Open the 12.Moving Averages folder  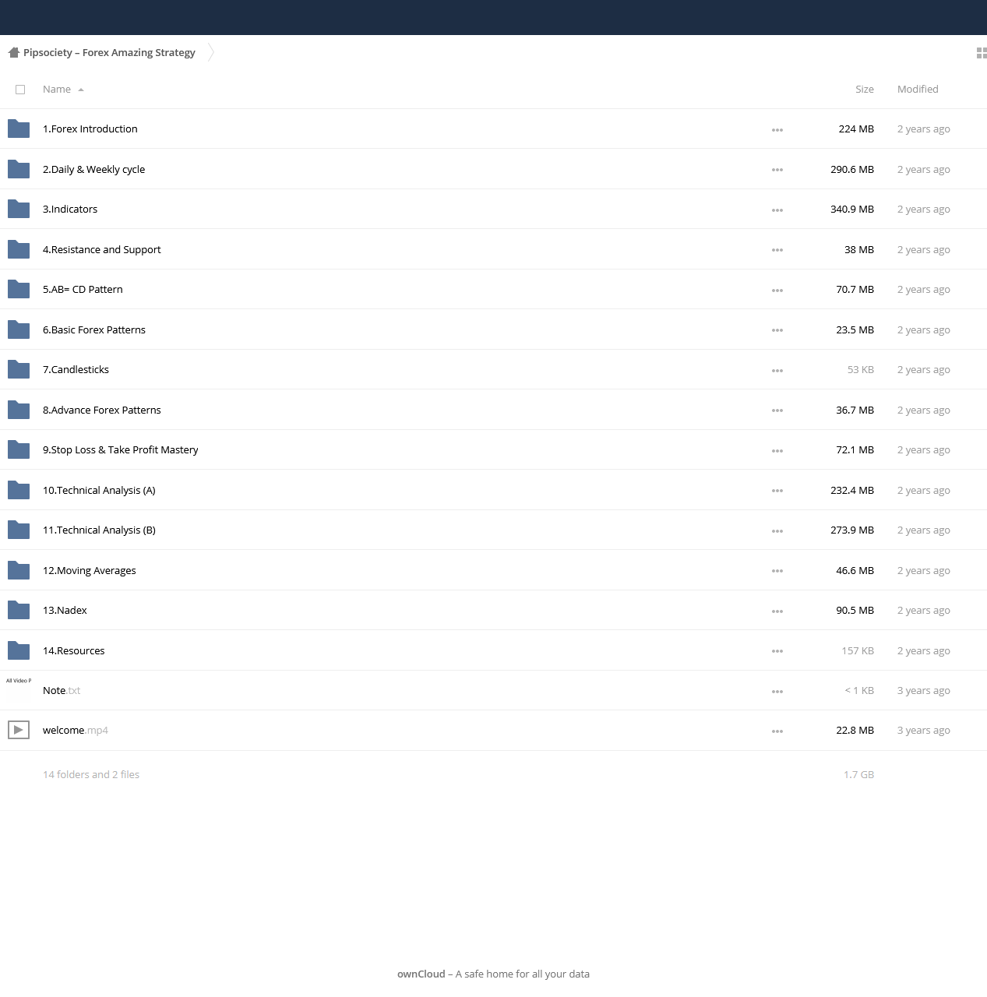click(x=90, y=571)
